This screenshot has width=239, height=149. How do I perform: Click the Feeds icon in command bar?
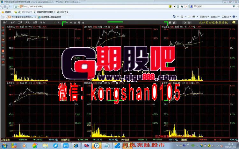click(x=182, y=17)
